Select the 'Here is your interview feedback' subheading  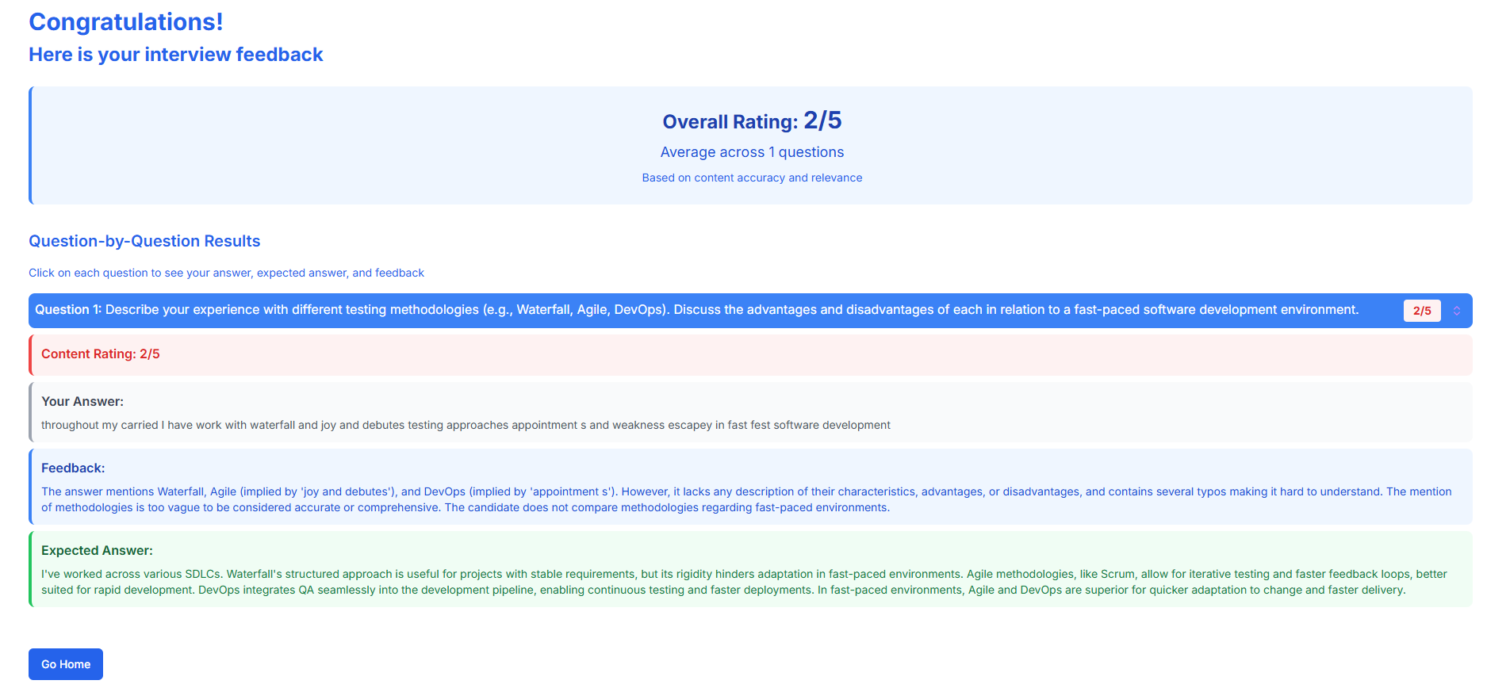[176, 55]
